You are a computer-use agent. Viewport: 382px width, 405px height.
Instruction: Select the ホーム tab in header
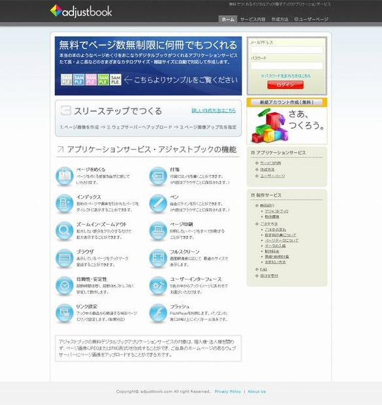point(228,19)
